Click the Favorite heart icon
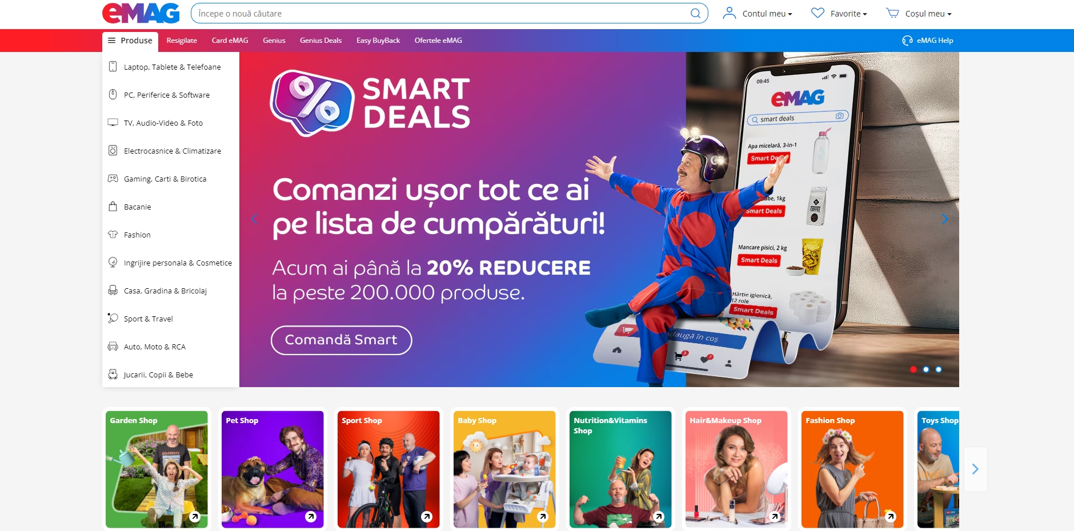 pyautogui.click(x=817, y=13)
